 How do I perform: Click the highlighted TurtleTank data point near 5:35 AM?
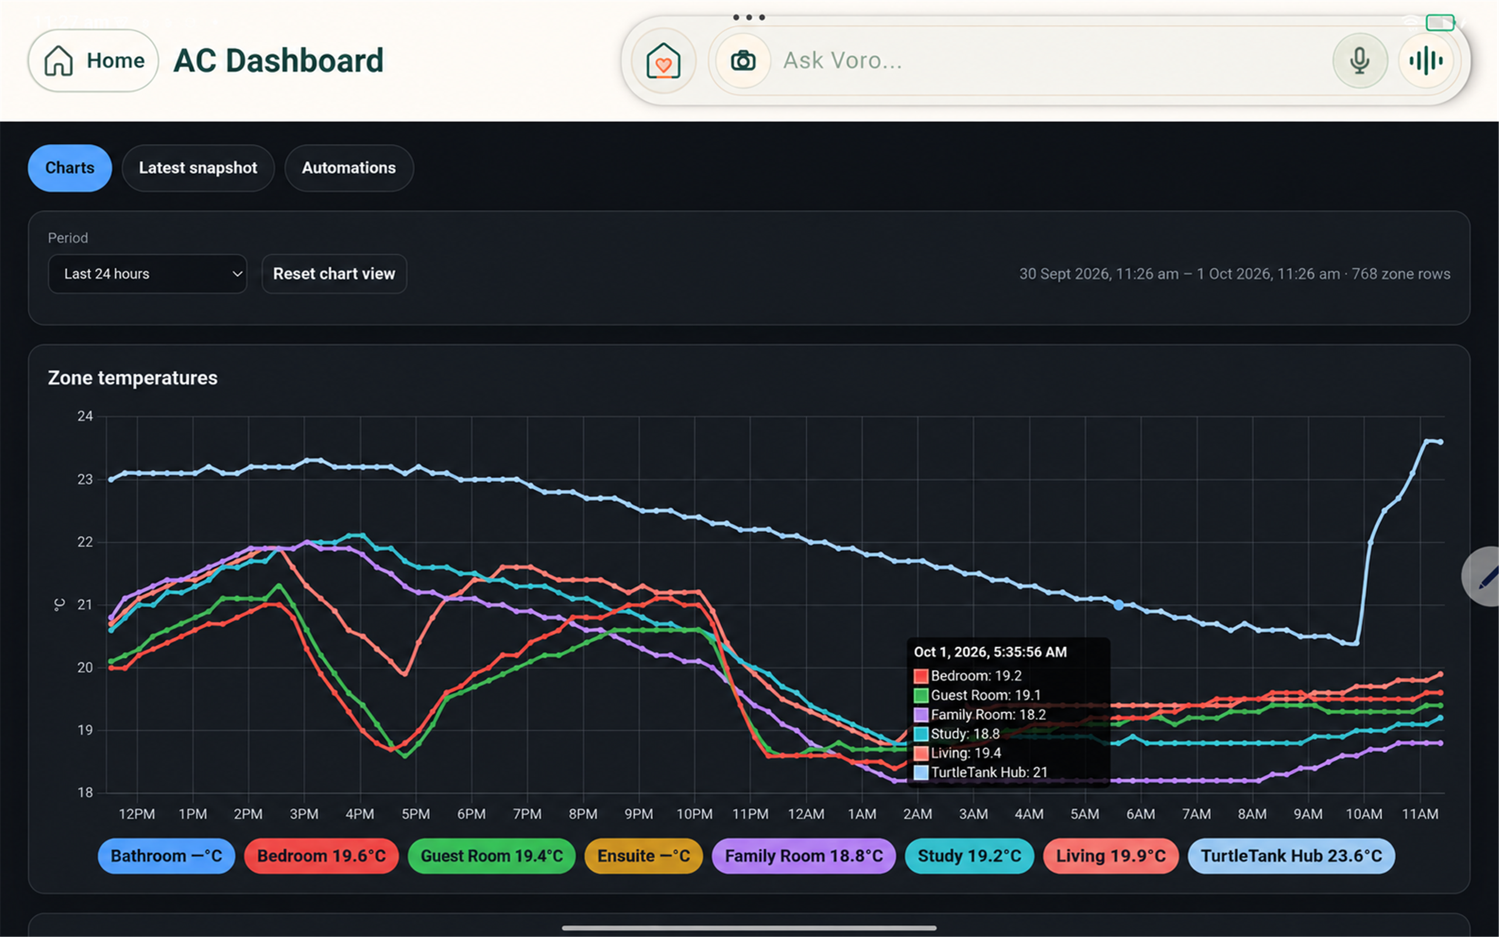(x=1118, y=605)
